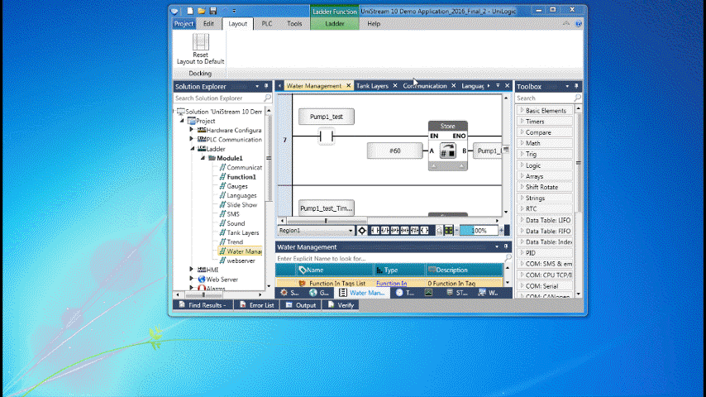The image size is (706, 397).
Task: Switch to the Tank Layers document tab
Action: click(x=372, y=86)
